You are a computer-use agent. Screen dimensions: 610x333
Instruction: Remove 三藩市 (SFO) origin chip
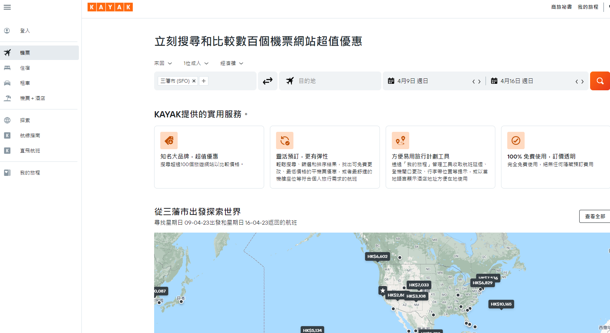coord(194,81)
